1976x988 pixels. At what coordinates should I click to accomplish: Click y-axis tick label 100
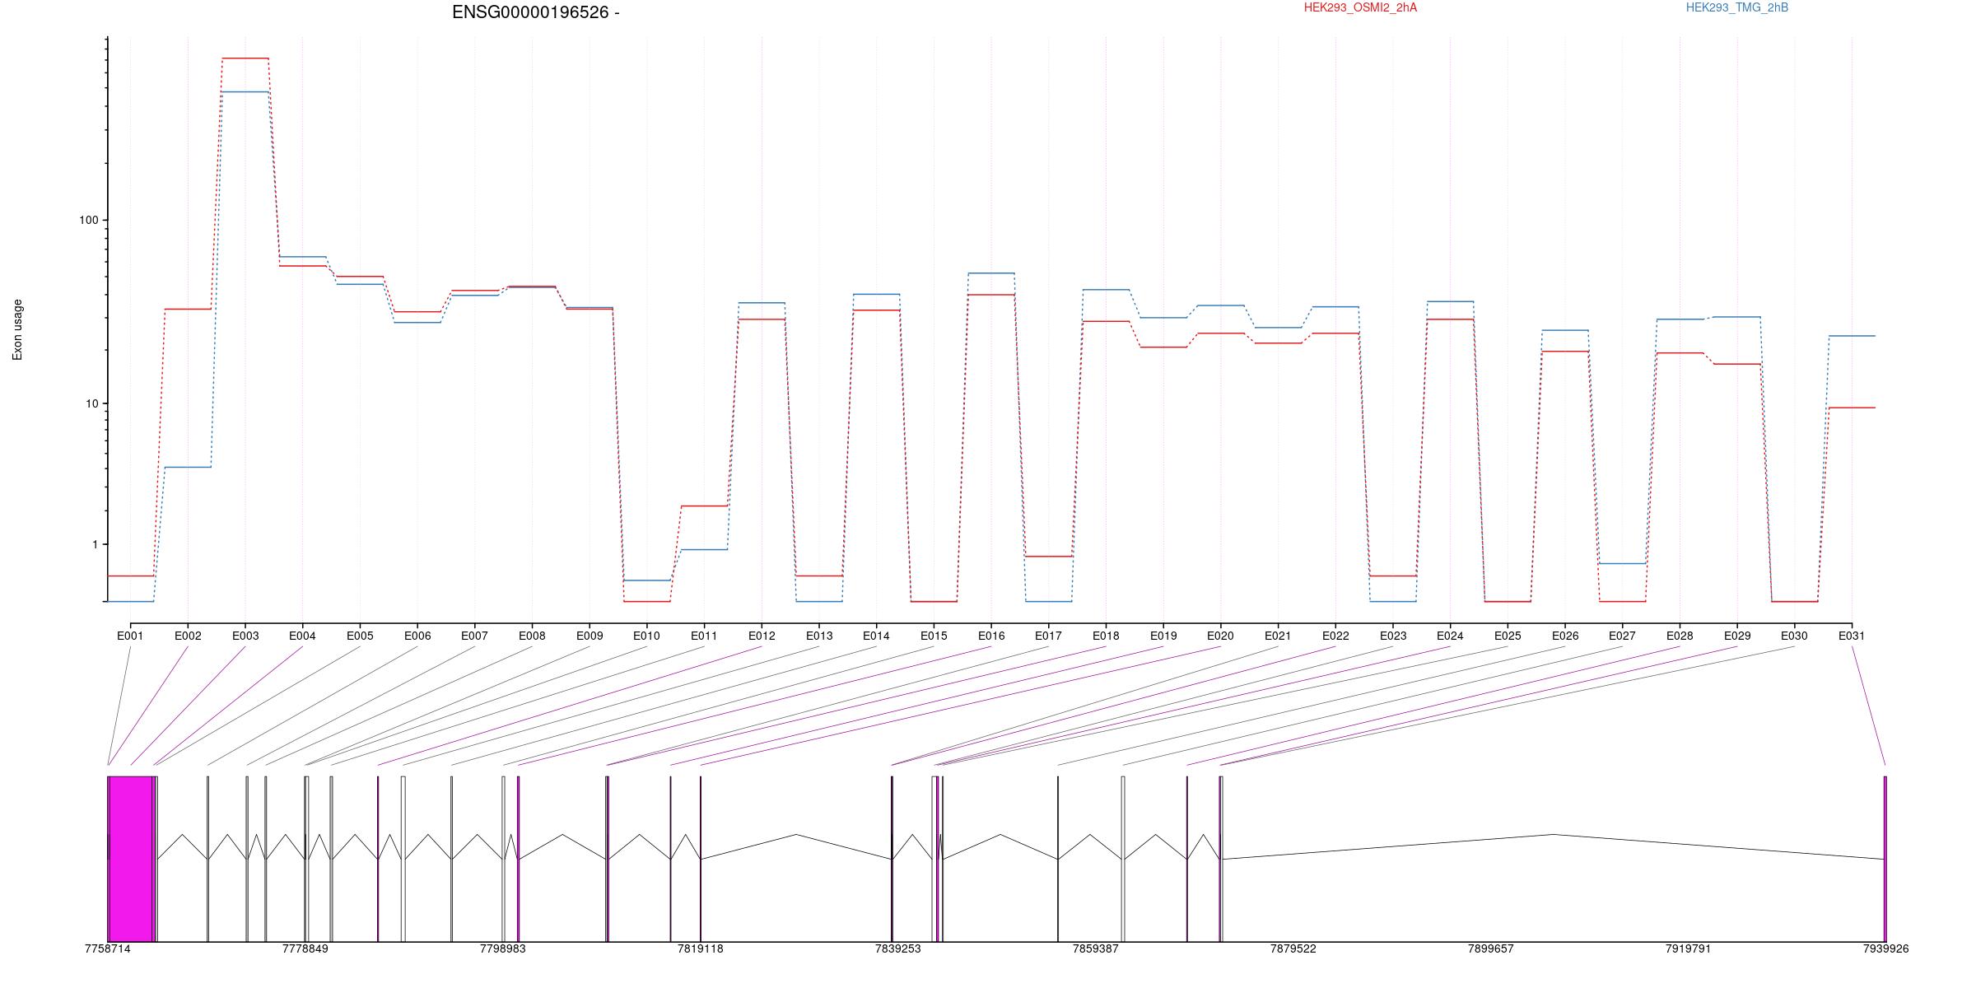88,220
